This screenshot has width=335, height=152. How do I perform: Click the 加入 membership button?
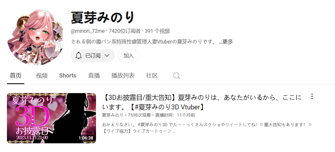coord(128,56)
